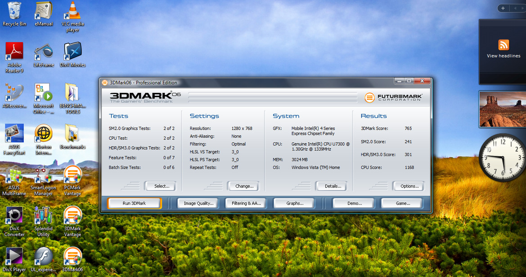
Task: Launch the Demo mode
Action: pyautogui.click(x=354, y=203)
